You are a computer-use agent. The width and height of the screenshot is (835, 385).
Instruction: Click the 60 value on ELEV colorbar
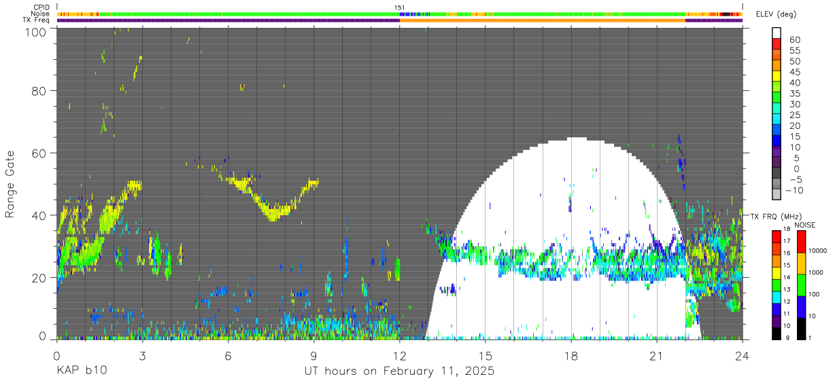coord(794,40)
